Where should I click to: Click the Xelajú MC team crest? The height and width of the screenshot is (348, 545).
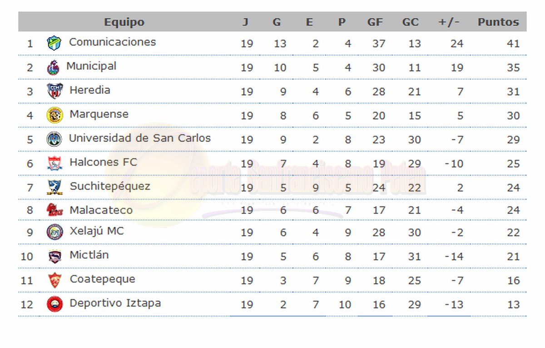pyautogui.click(x=54, y=232)
